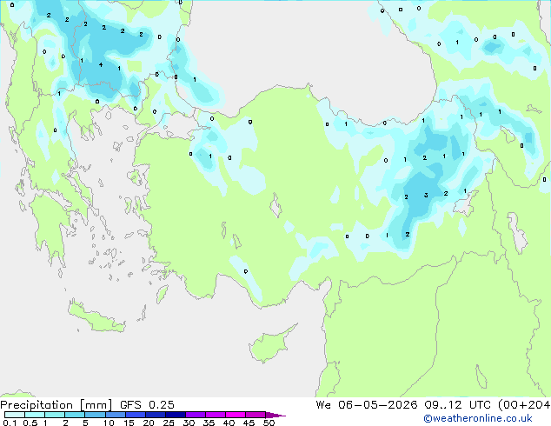Image resolution: width=551 pixels, height=426 pixels.
Task: Click the legend scale label "20"
Action: [x=149, y=423]
